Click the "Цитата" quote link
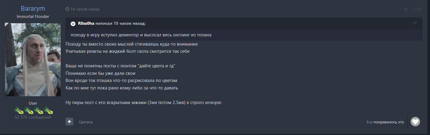 [86, 122]
